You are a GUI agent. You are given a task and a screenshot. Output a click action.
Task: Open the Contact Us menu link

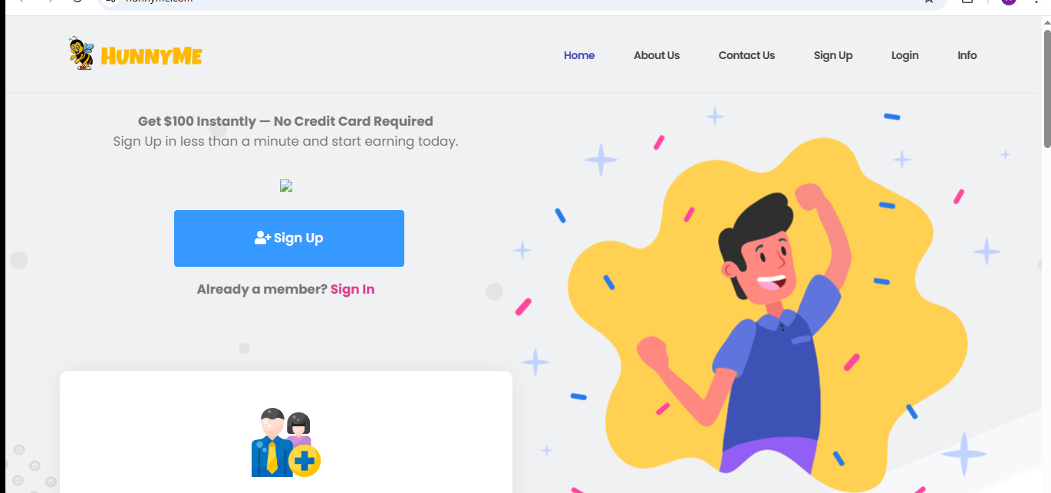746,55
